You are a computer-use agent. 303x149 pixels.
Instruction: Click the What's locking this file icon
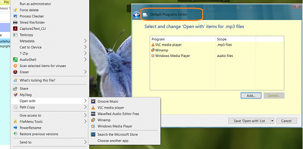15,80
